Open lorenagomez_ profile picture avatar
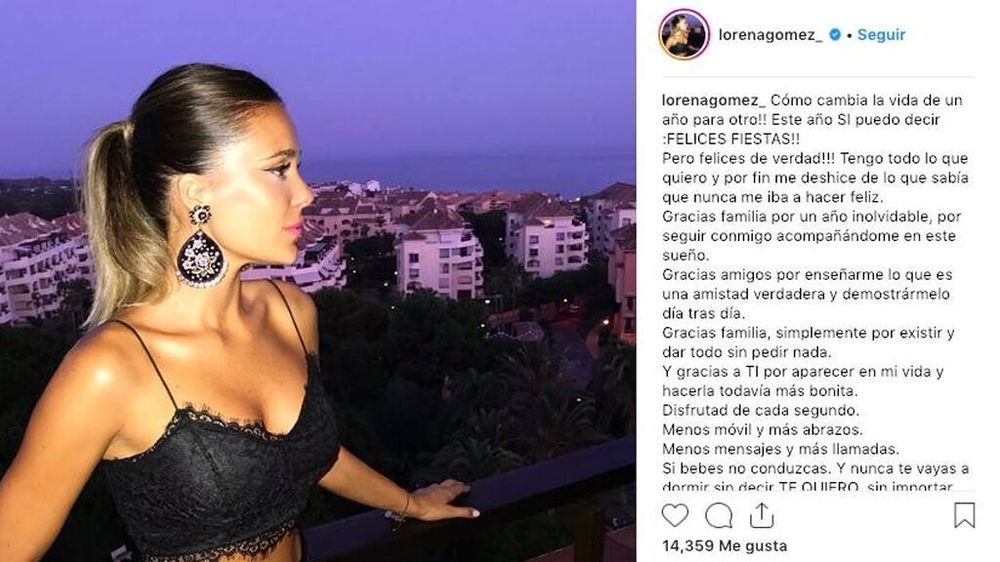The width and height of the screenshot is (1000, 562). coord(684,34)
